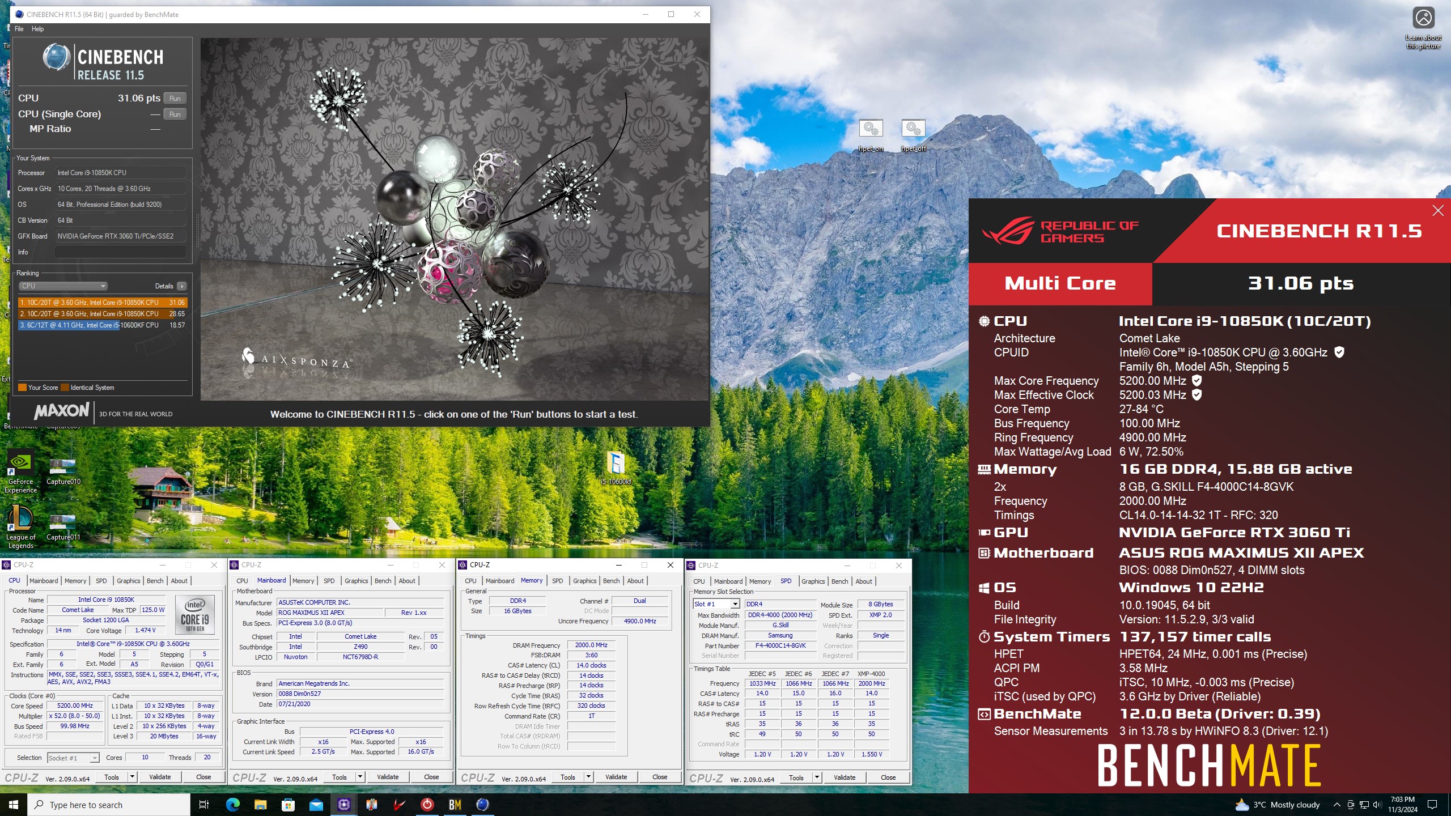Switch to CPU tab in Mainboard CPU-Z window
Image resolution: width=1451 pixels, height=816 pixels.
click(x=242, y=581)
